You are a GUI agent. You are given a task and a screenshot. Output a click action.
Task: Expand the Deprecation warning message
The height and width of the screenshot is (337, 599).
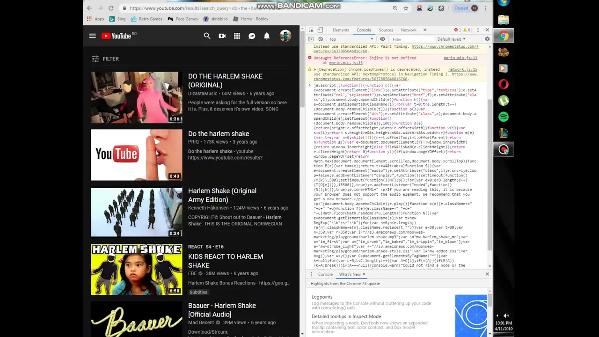(315, 69)
